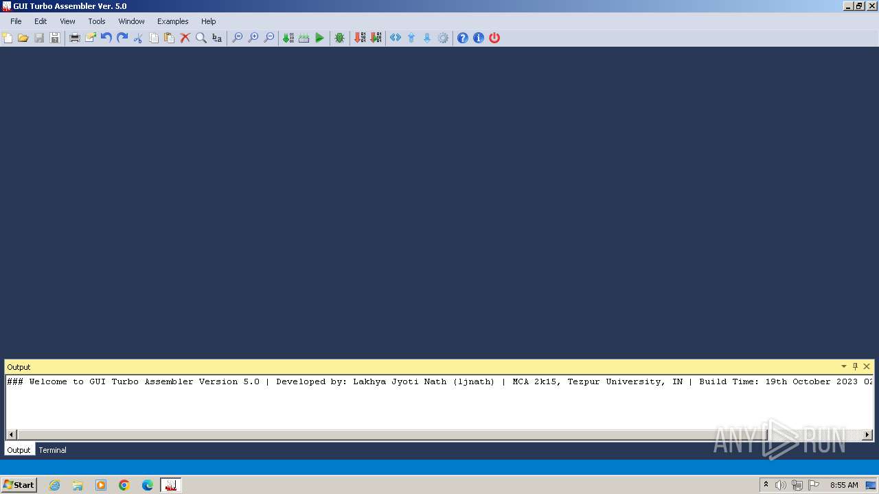Launch Internet Explorer from the taskbar
Viewport: 879px width, 494px height.
pos(54,485)
